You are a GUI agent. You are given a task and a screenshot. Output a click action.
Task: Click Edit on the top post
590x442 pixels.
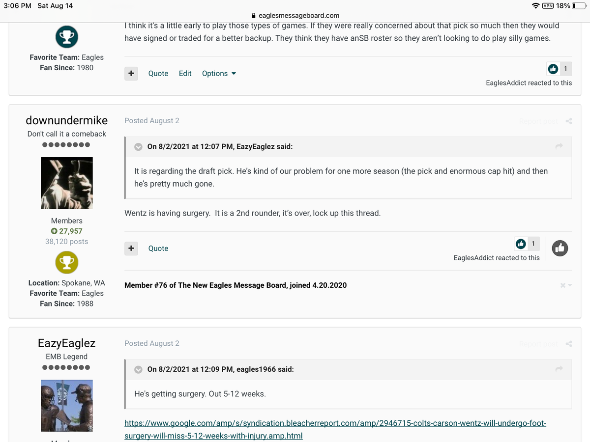pos(185,74)
